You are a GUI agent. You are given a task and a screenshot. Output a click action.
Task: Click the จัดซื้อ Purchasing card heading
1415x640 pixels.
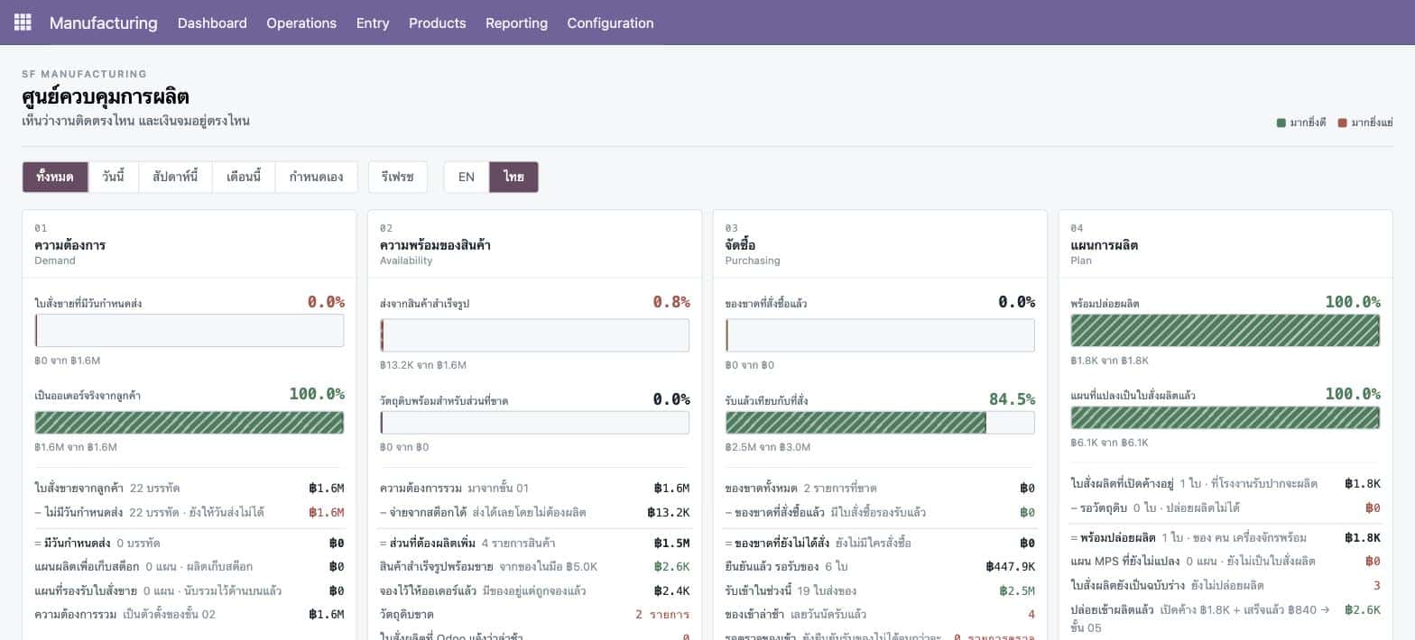click(740, 245)
